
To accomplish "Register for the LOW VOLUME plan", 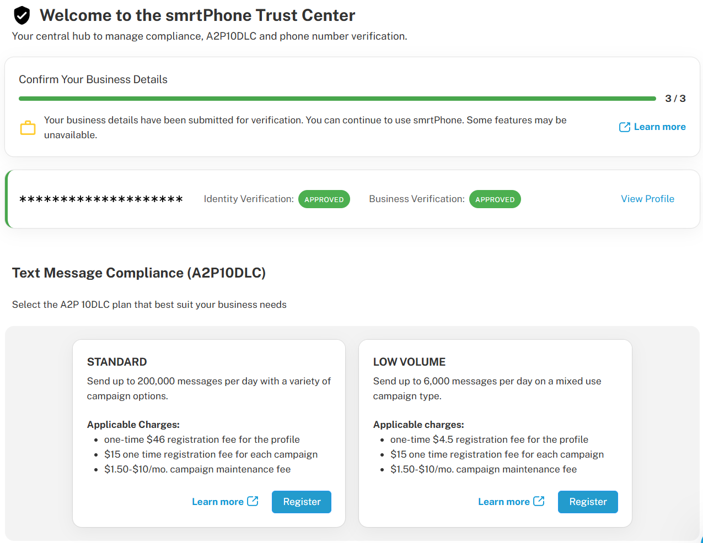I will tap(587, 502).
